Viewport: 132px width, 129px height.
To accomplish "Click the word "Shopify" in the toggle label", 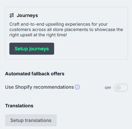I will pos(24,87).
